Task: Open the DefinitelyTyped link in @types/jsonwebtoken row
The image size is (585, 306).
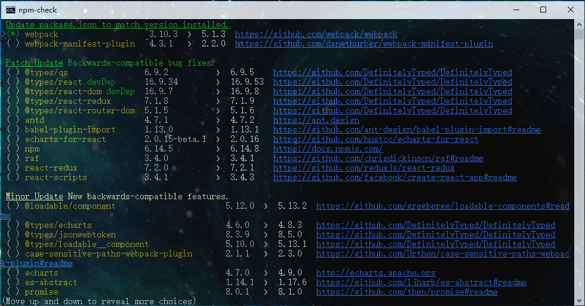Action: click(435, 234)
